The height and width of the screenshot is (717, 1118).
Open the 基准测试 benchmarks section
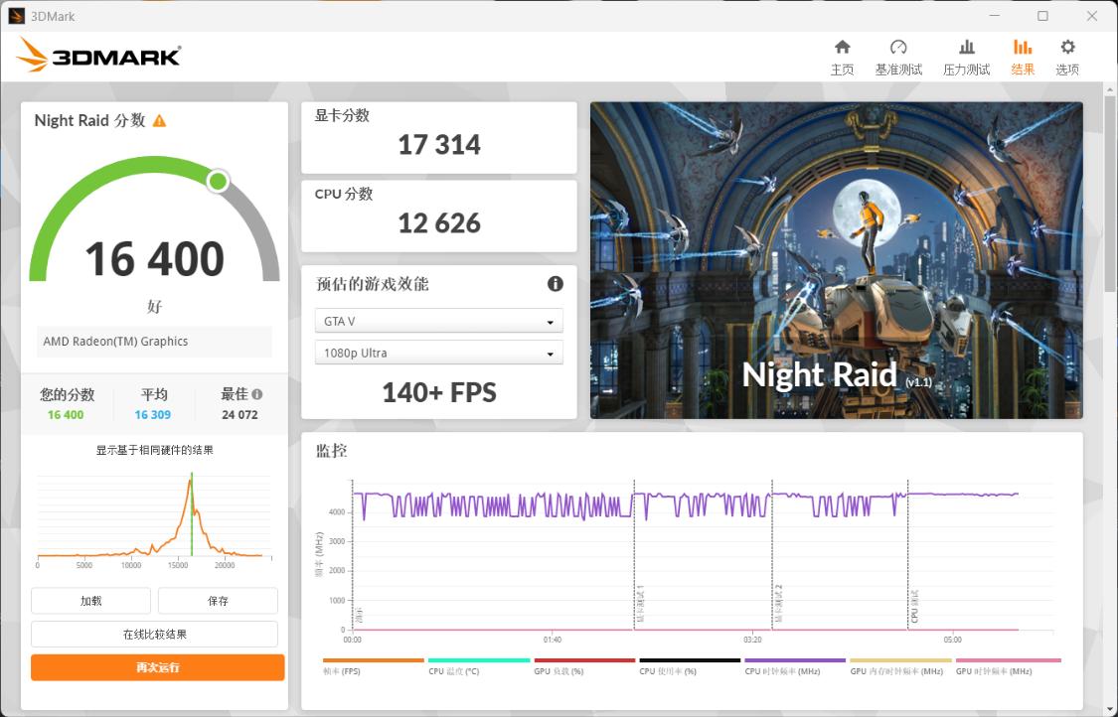(x=898, y=57)
